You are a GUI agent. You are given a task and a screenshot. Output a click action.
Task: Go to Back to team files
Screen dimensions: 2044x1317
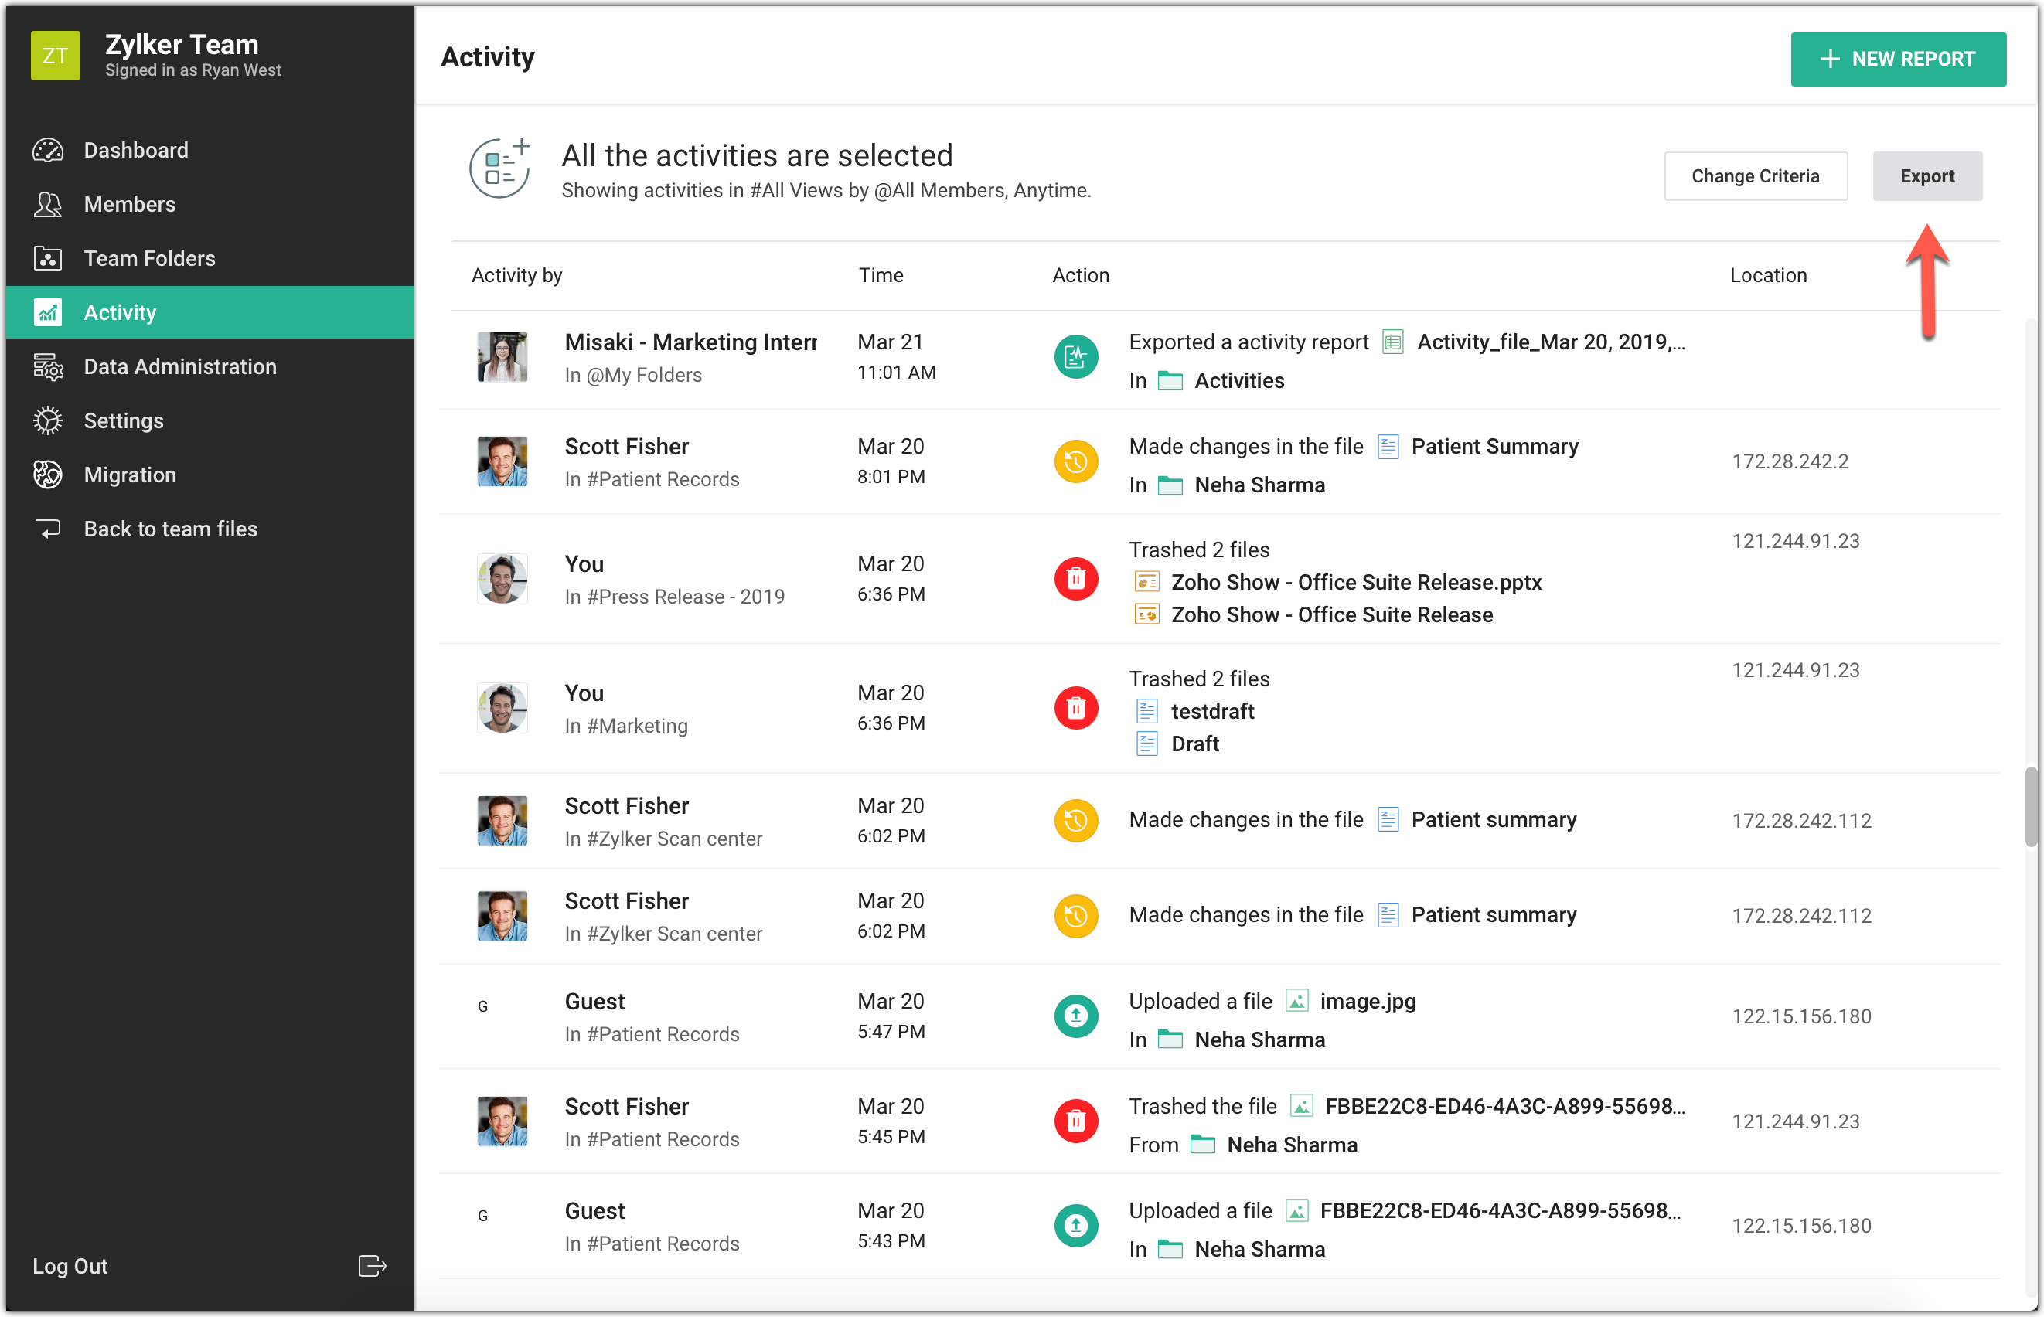(x=170, y=529)
